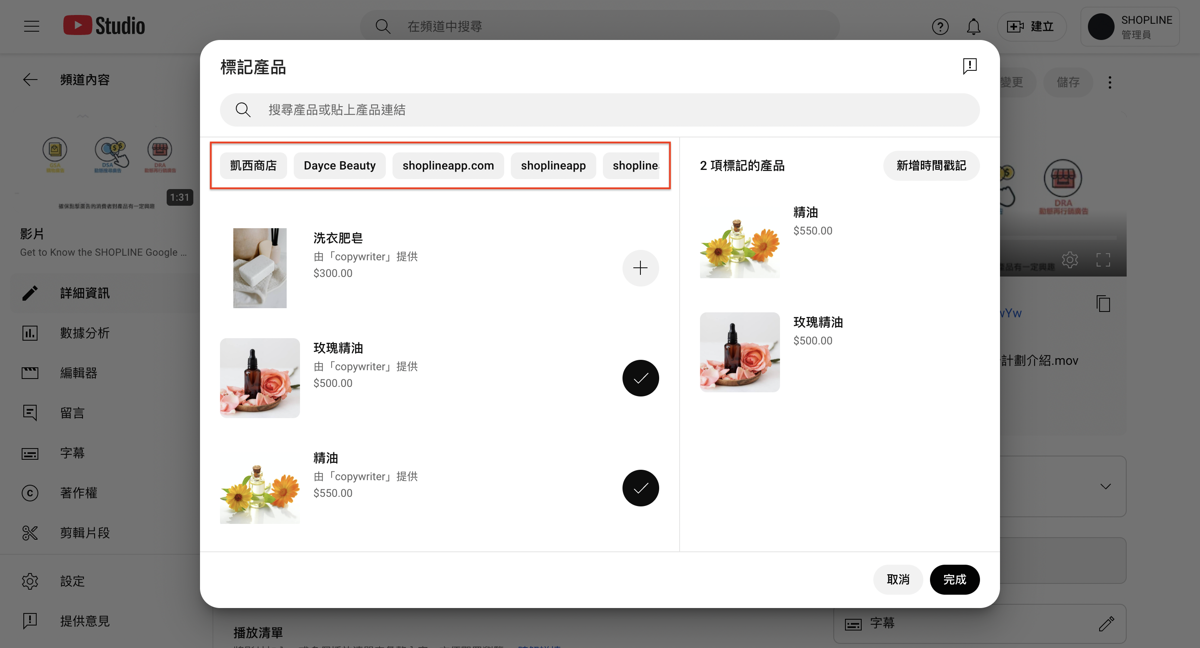Click the 建立 create button
Viewport: 1200px width, 648px height.
(1031, 27)
